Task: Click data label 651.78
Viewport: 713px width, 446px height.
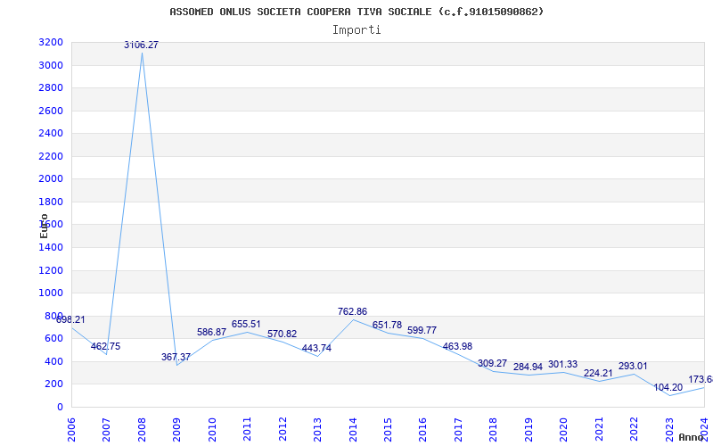Action: 387,325
